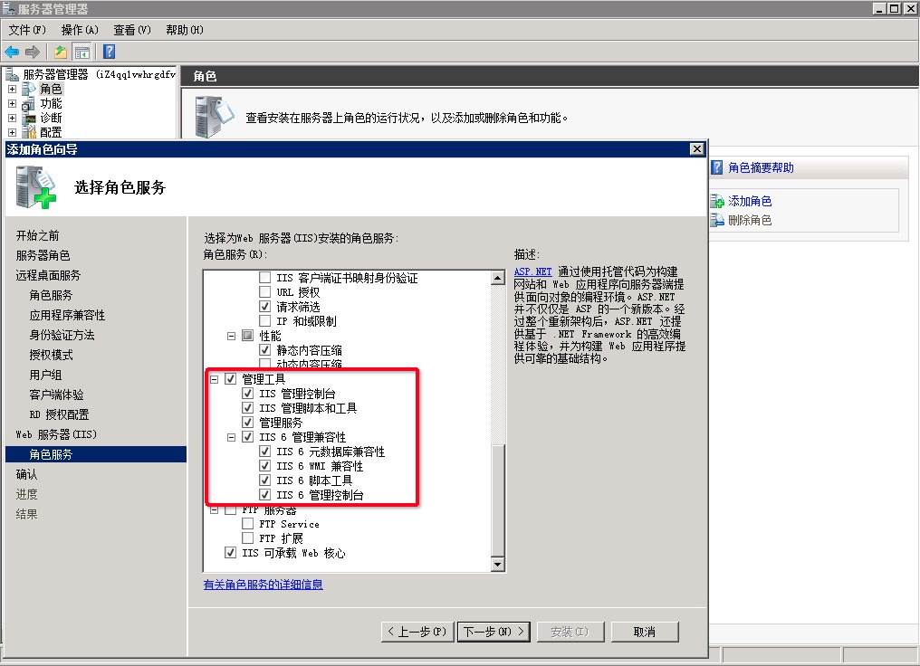Click the 添加角色 plus icon
The height and width of the screenshot is (666, 920).
click(717, 202)
